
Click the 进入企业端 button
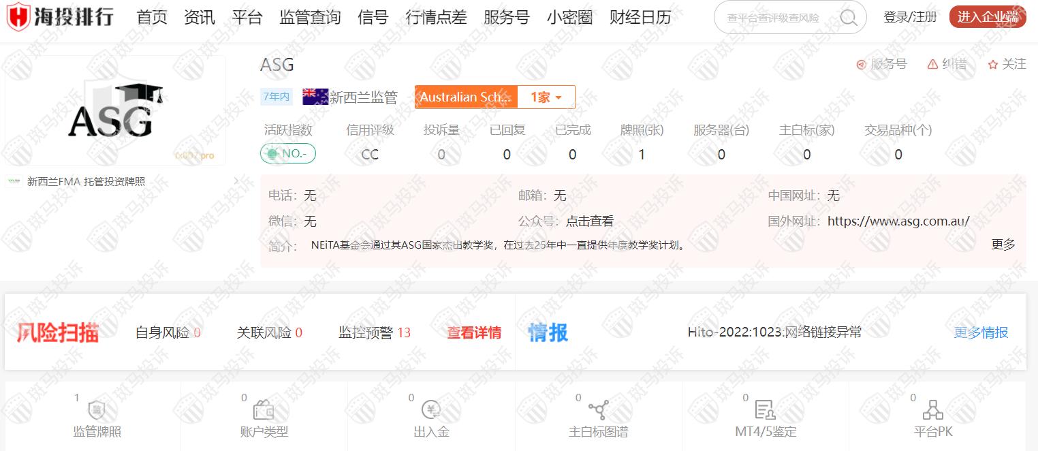[x=987, y=18]
